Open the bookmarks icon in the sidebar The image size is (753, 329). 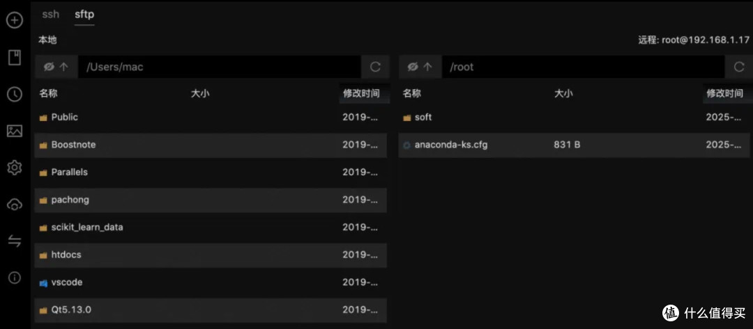tap(15, 58)
